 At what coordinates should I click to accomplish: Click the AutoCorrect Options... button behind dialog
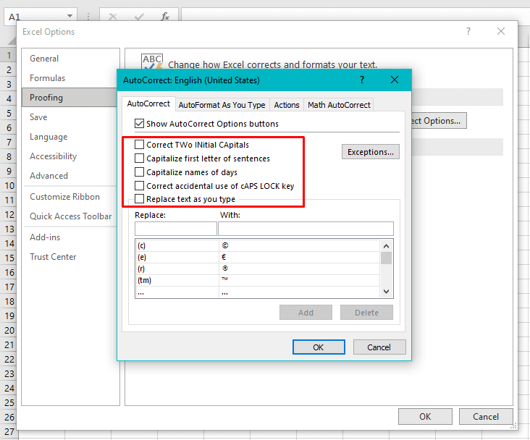[439, 121]
